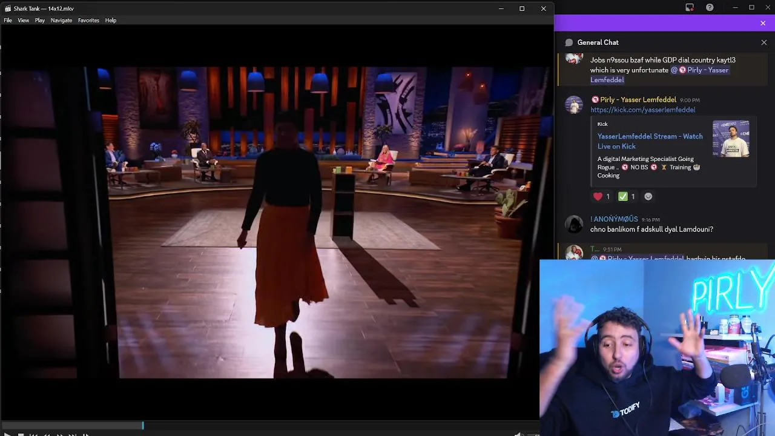Add a reaction with the smiley icon
775x436 pixels.
[x=648, y=196]
